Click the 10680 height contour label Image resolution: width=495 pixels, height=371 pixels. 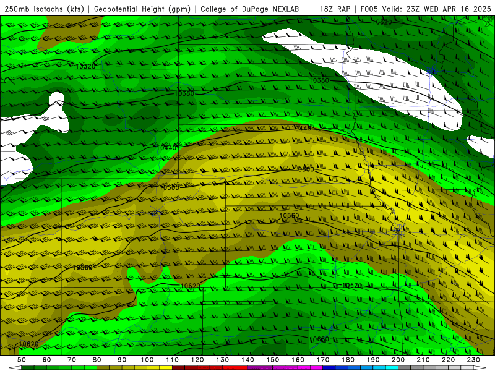[x=319, y=339]
